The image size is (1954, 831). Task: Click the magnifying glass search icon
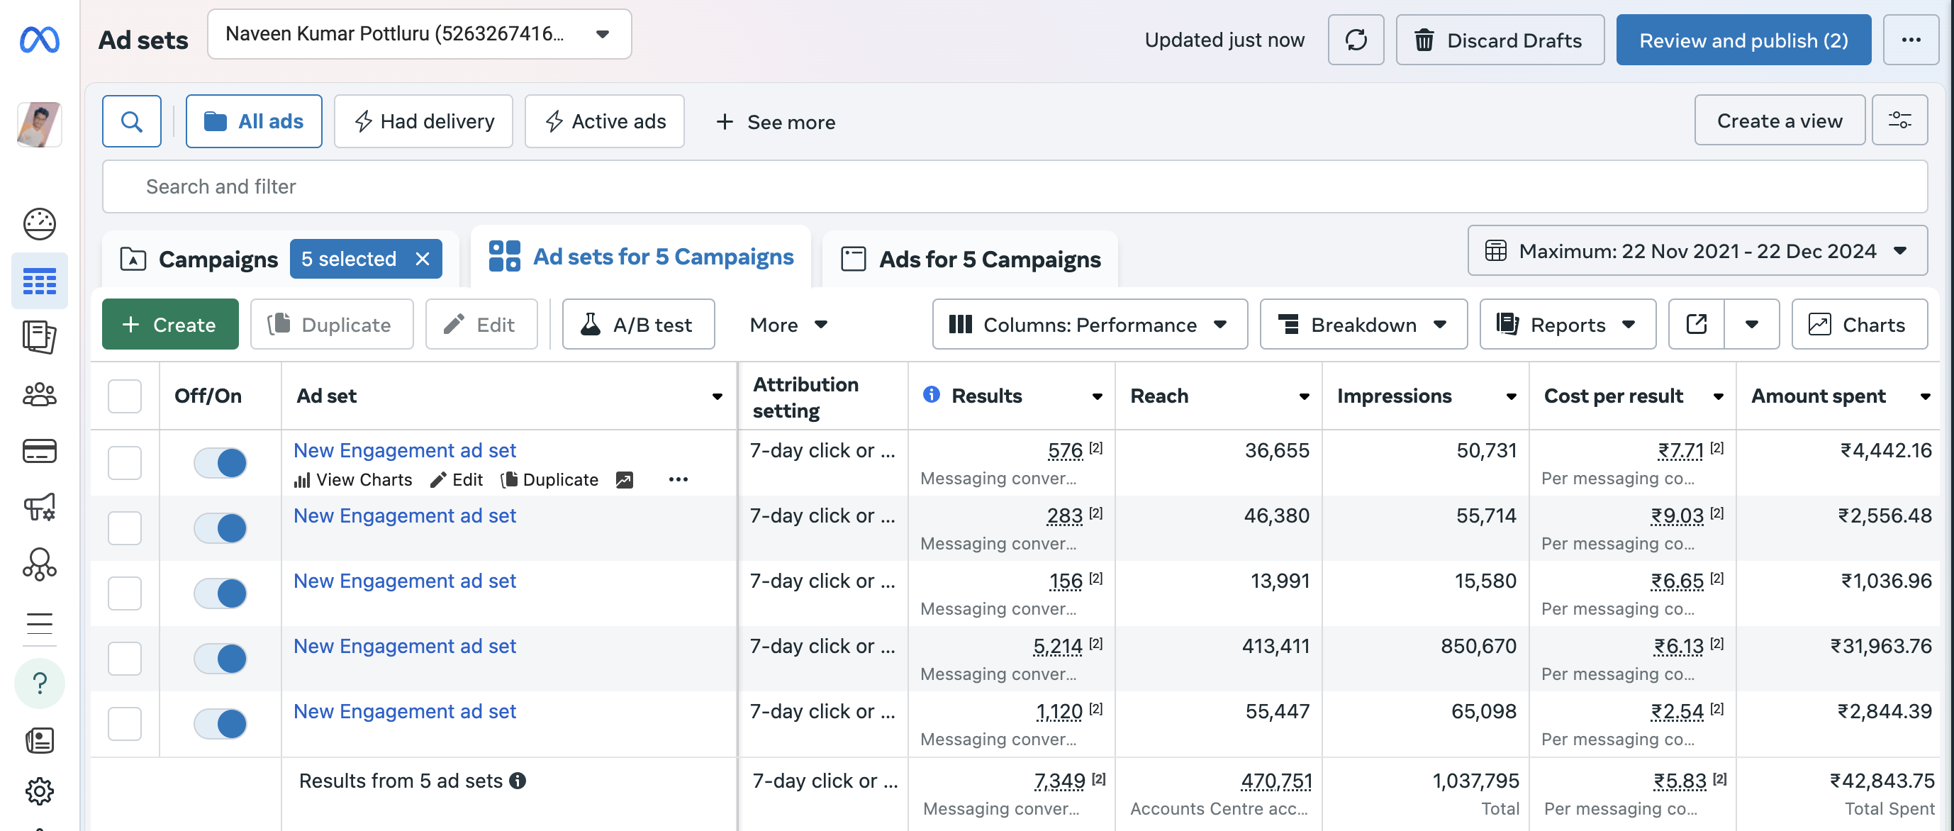(x=131, y=121)
